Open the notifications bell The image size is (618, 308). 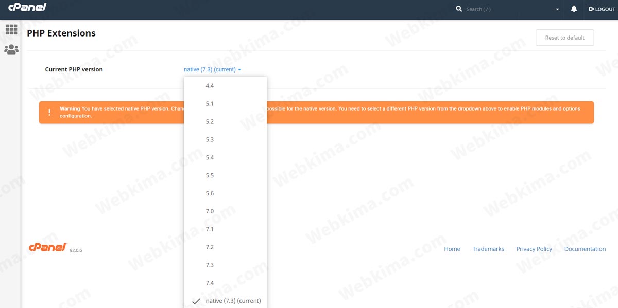point(574,9)
